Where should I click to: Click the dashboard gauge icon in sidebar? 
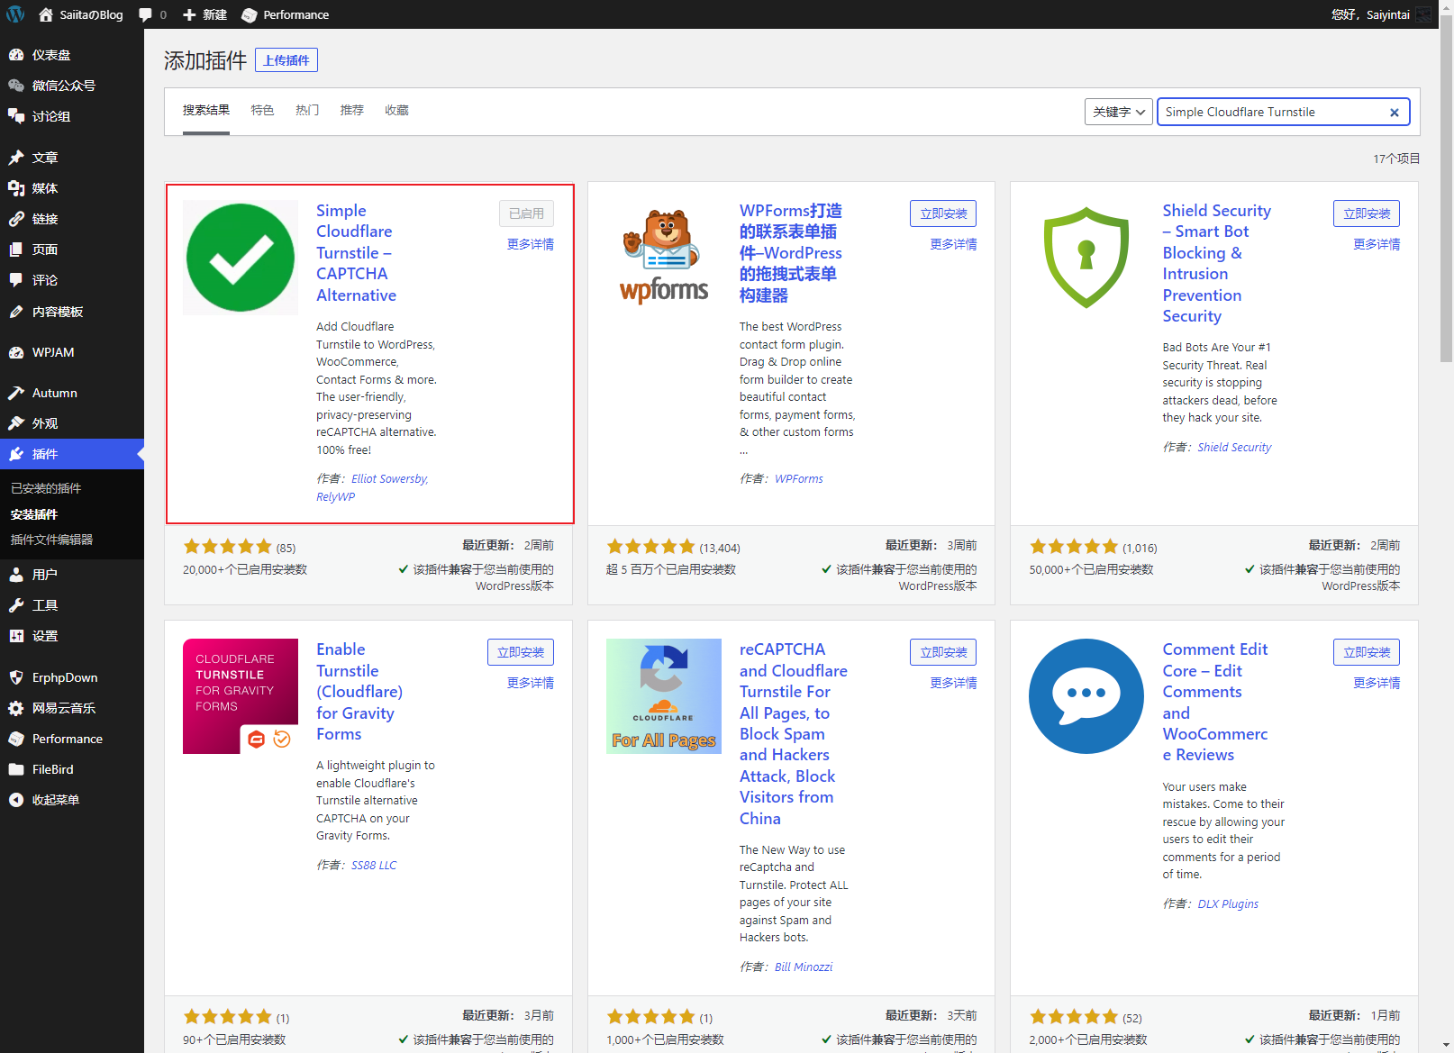pos(16,55)
